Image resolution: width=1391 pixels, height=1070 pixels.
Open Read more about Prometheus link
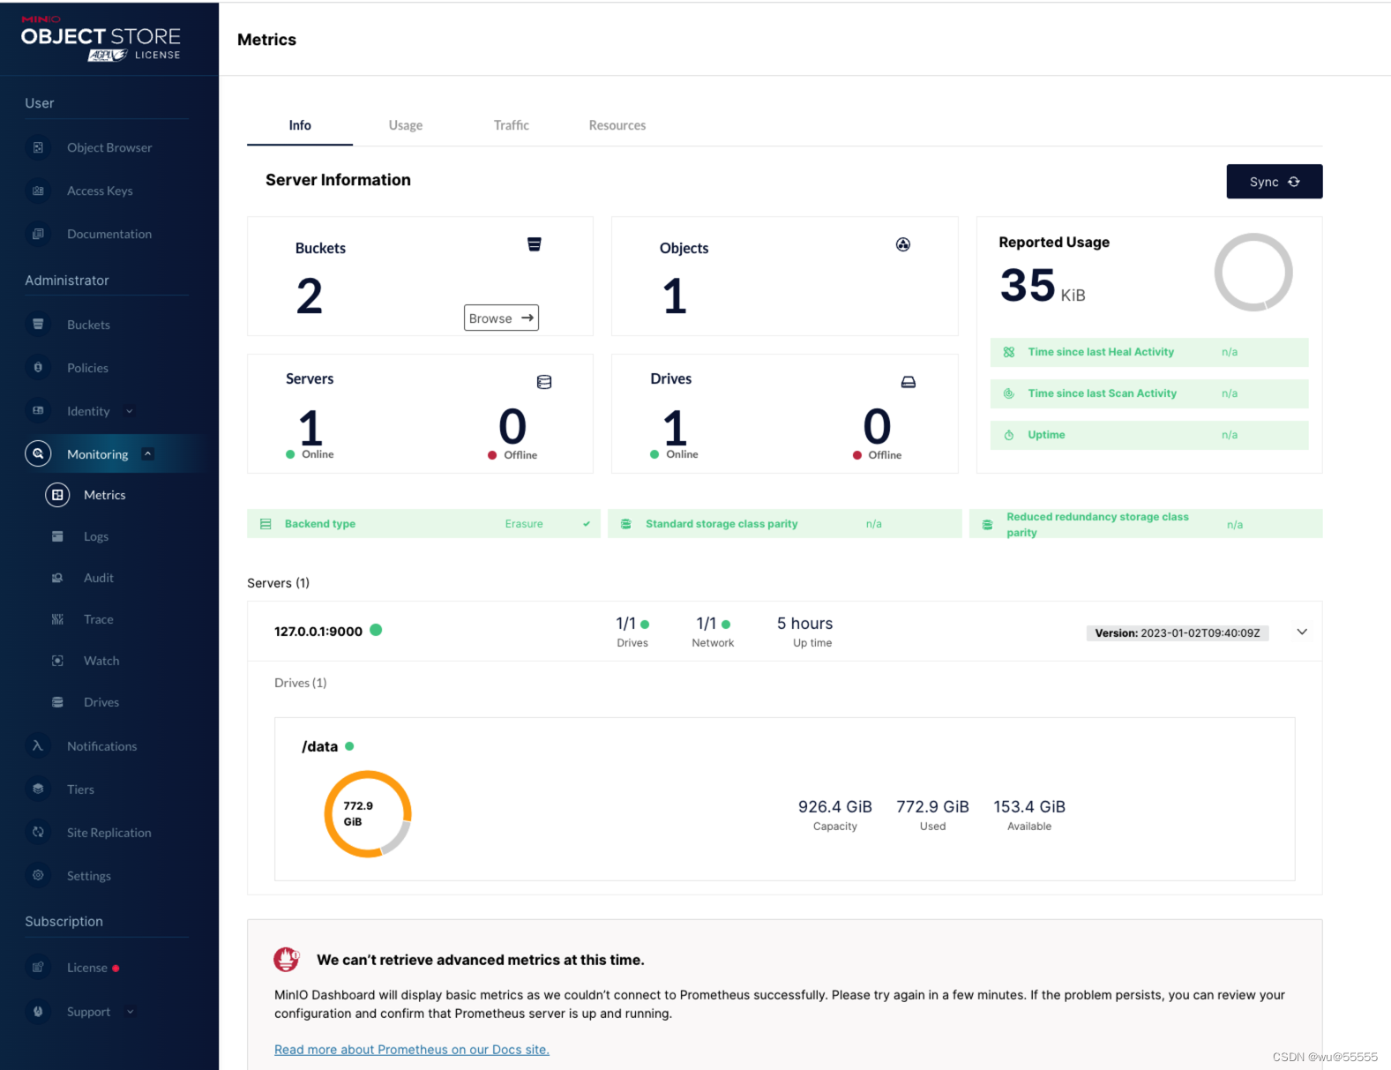pyautogui.click(x=412, y=1050)
